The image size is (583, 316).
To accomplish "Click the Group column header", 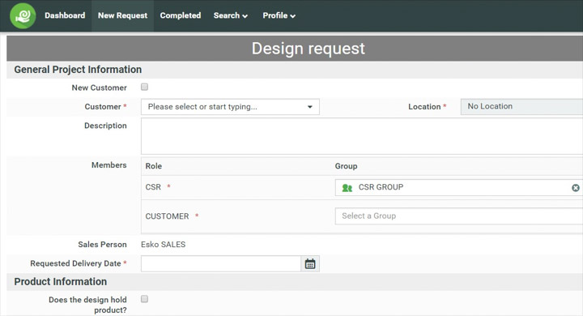I will pyautogui.click(x=347, y=166).
